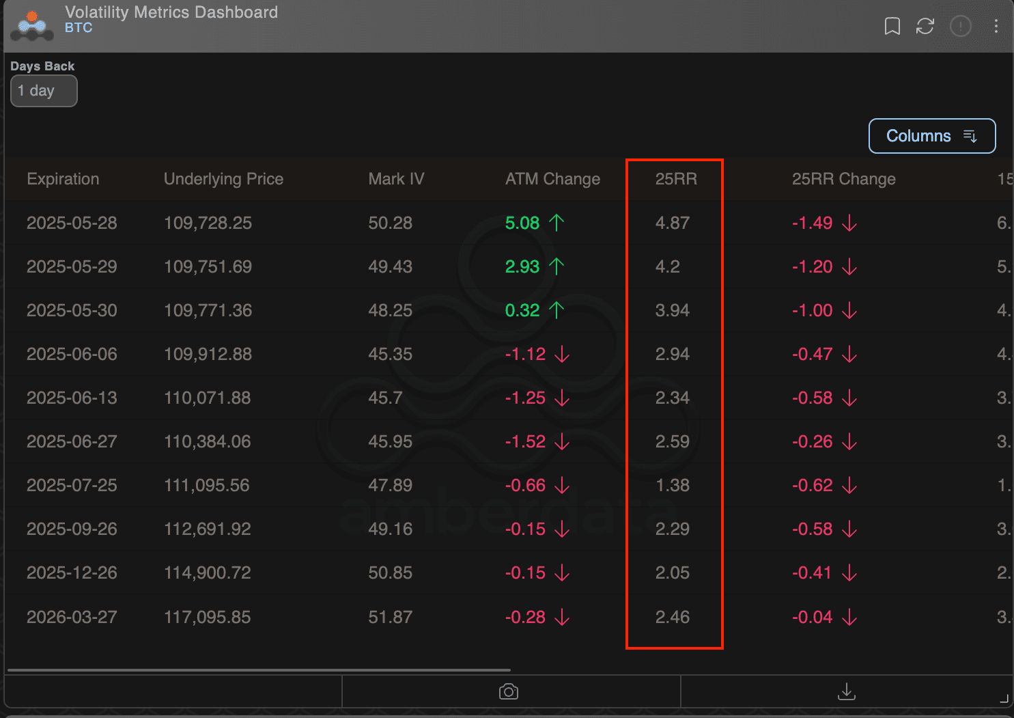Image resolution: width=1014 pixels, height=718 pixels.
Task: Open the Columns selector button
Action: (x=932, y=136)
